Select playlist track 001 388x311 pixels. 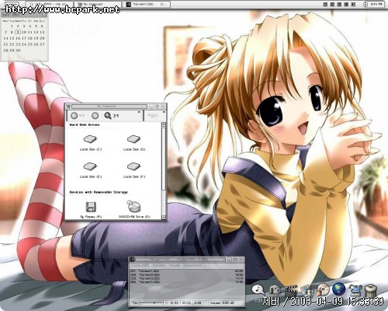(187, 271)
